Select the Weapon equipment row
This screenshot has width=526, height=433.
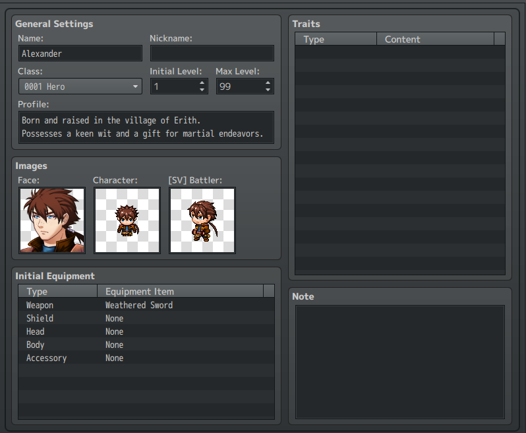pyautogui.click(x=146, y=305)
